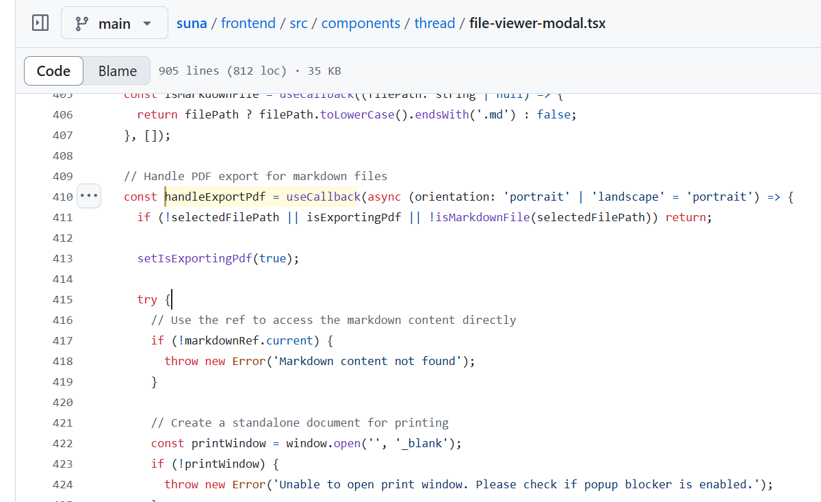This screenshot has height=502, width=821.
Task: Click the branch icon next to main
Action: click(x=81, y=23)
